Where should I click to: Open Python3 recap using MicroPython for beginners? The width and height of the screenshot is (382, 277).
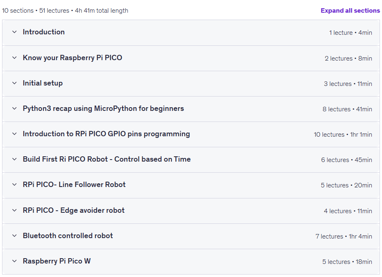tap(103, 108)
